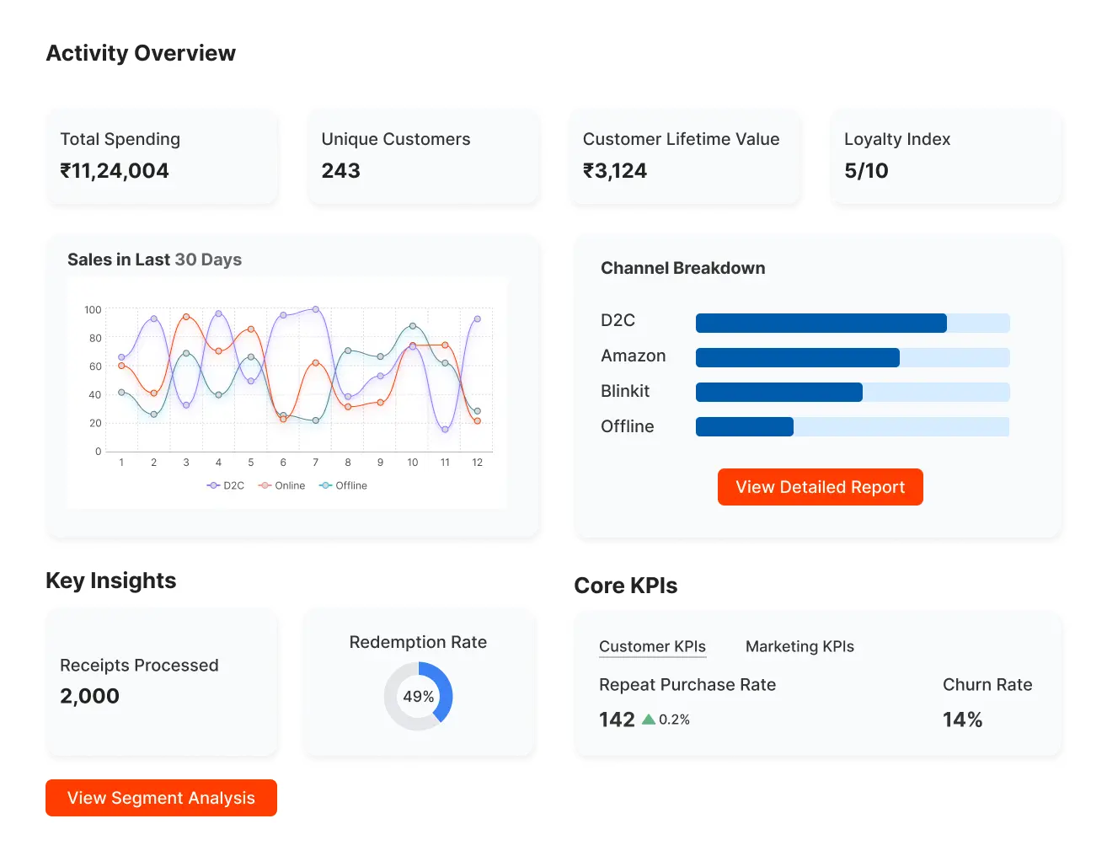Toggle the Online series in chart legend
The image size is (1107, 856).
282,485
